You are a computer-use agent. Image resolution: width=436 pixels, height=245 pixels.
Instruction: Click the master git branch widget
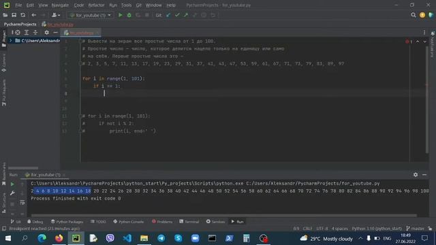(x=415, y=229)
